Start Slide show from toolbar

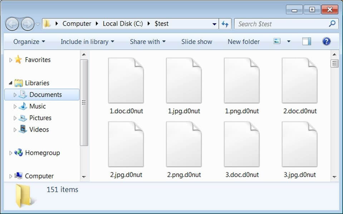197,42
